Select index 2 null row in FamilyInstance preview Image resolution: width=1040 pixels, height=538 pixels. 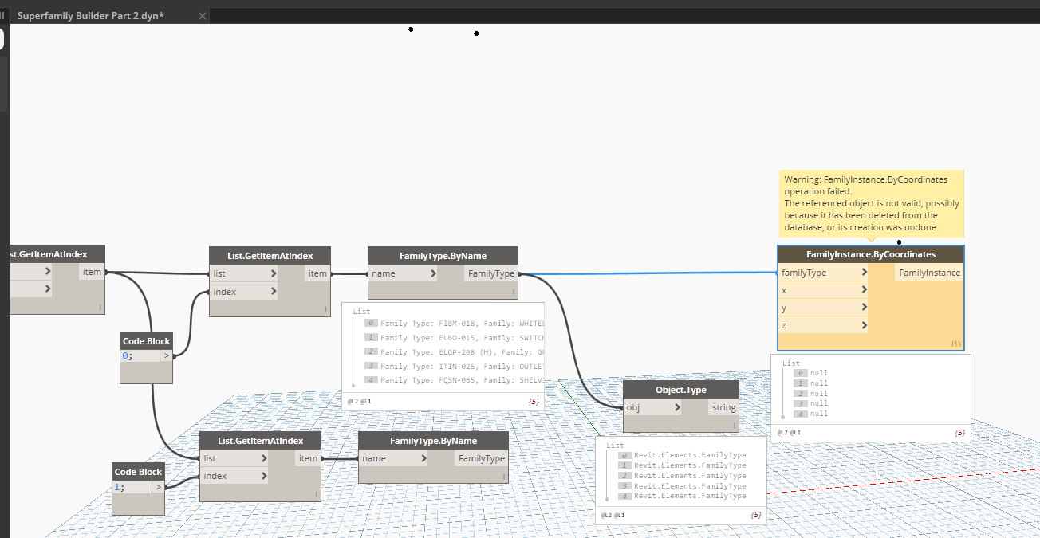click(x=811, y=394)
